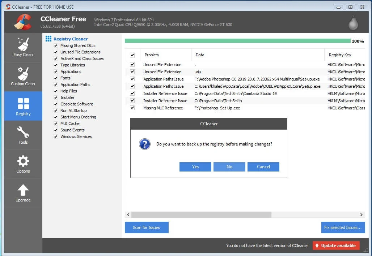Toggle Application Paths checkbox

[x=56, y=84]
